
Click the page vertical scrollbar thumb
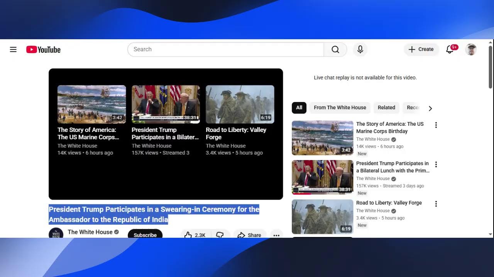[491, 67]
